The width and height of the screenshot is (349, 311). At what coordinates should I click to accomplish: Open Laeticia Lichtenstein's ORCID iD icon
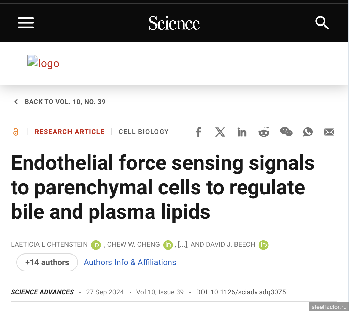(96, 245)
